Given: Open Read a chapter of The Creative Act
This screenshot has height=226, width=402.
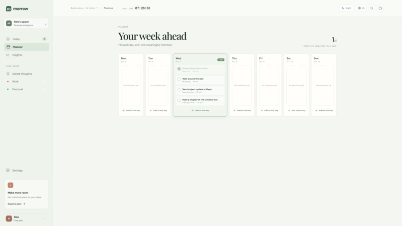Looking at the screenshot, I should point(200,101).
